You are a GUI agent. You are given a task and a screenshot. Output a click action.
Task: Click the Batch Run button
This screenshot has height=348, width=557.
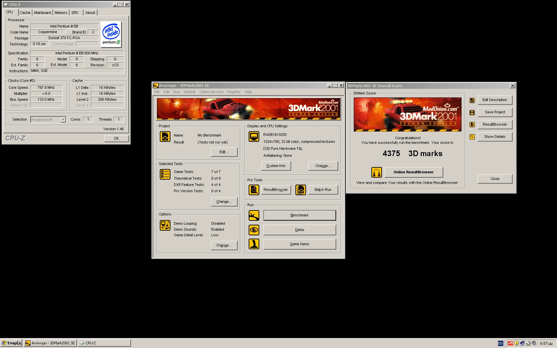tap(323, 190)
